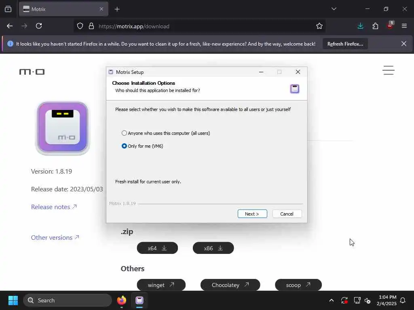Viewport: 414px width, 310px height.
Task: Open Other versions link
Action: pos(55,237)
